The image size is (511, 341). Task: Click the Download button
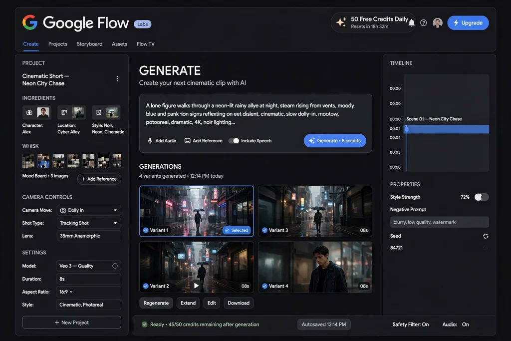(x=239, y=303)
